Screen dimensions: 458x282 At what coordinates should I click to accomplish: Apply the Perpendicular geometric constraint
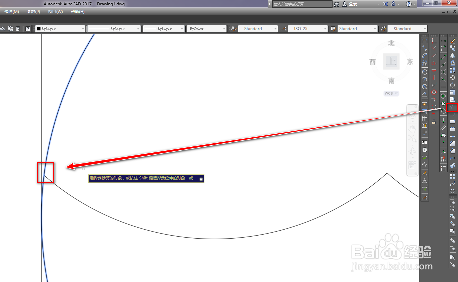434,48
